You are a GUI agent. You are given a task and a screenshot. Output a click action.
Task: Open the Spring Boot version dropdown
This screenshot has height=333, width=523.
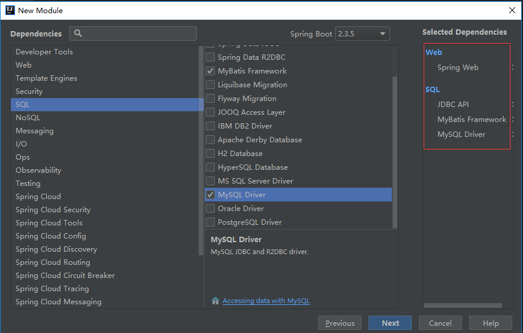(362, 33)
